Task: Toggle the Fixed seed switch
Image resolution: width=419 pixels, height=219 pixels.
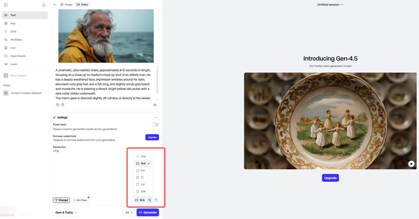Action: pyautogui.click(x=155, y=125)
